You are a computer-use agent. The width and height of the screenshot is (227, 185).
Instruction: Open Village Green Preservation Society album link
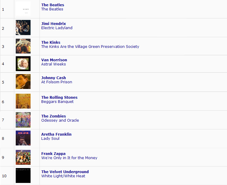pos(90,47)
